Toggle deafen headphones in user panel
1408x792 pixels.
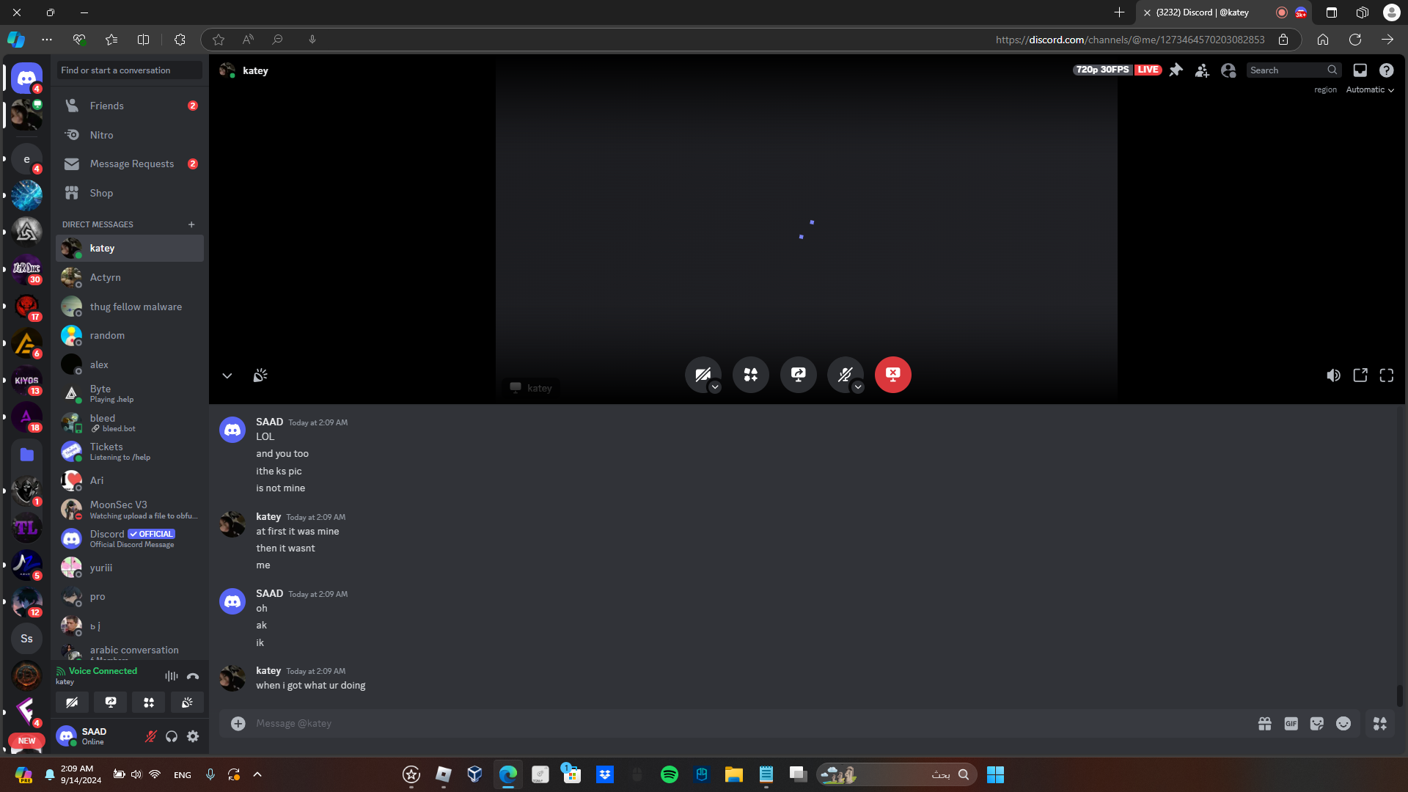[x=172, y=736]
